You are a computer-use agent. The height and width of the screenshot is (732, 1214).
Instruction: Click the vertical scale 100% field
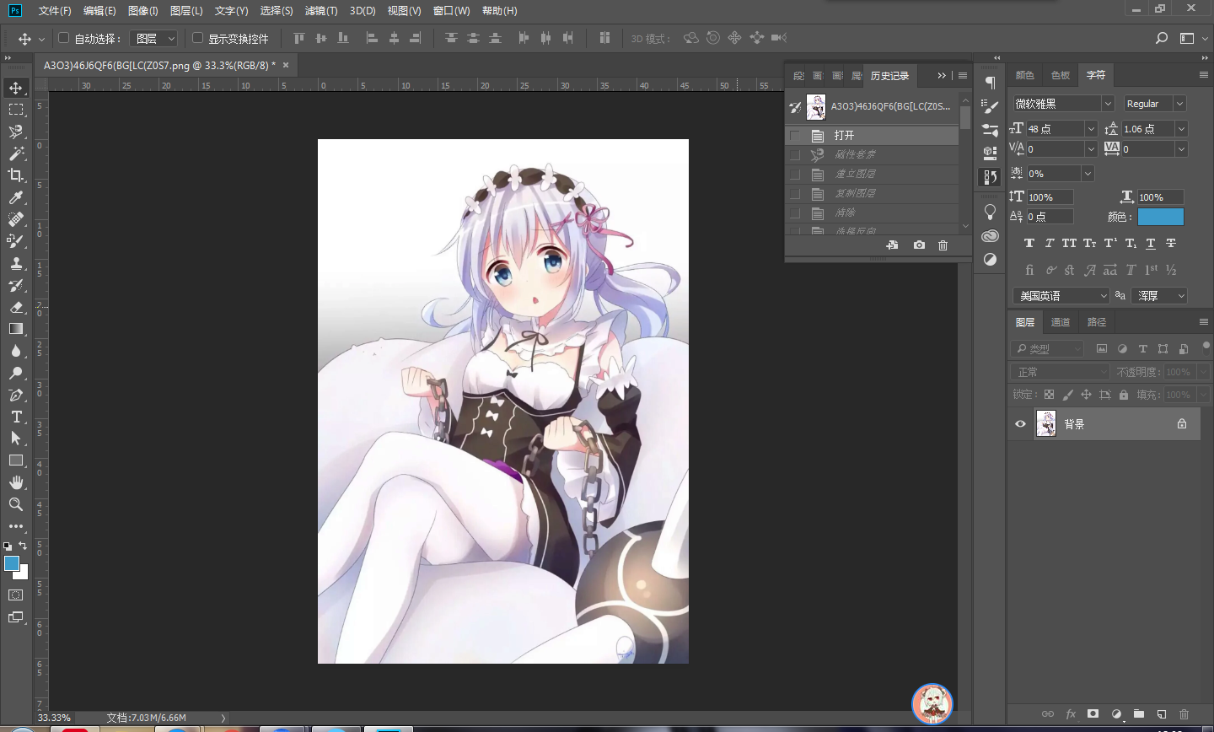tap(1050, 196)
